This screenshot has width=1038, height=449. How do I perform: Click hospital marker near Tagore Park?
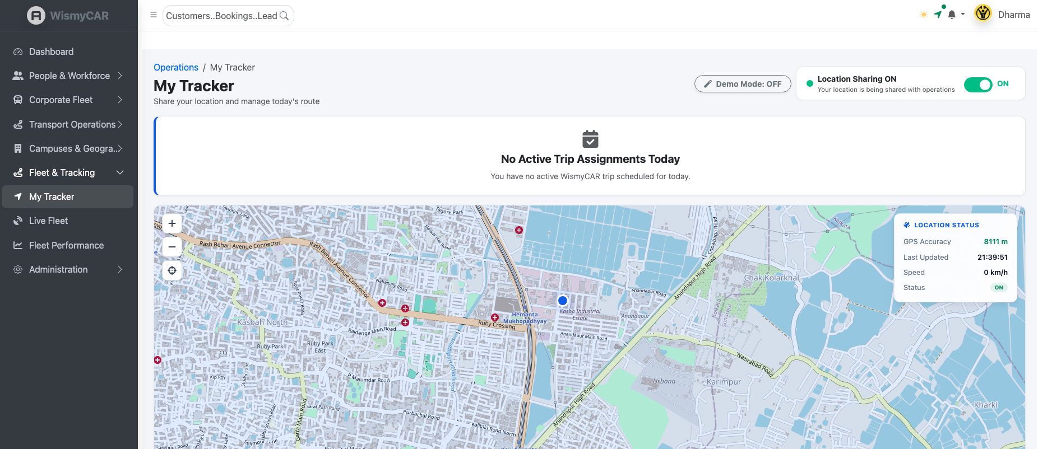click(519, 230)
